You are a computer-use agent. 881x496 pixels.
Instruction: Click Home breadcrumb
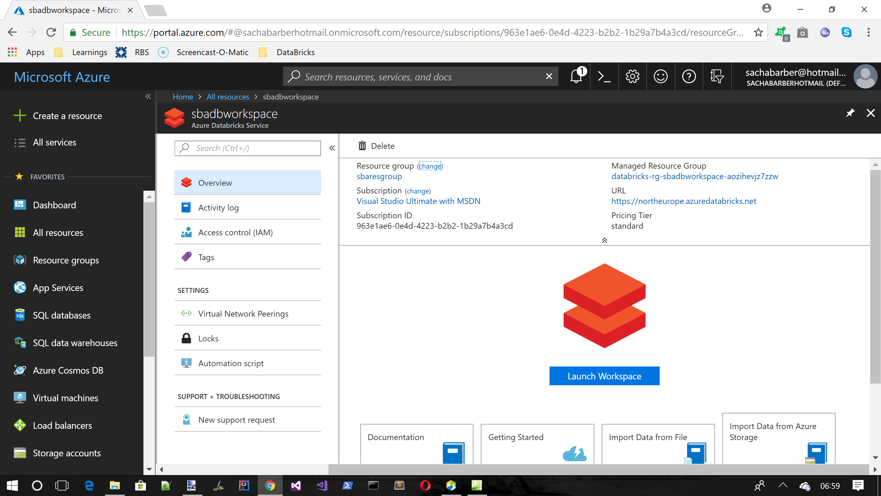[183, 96]
